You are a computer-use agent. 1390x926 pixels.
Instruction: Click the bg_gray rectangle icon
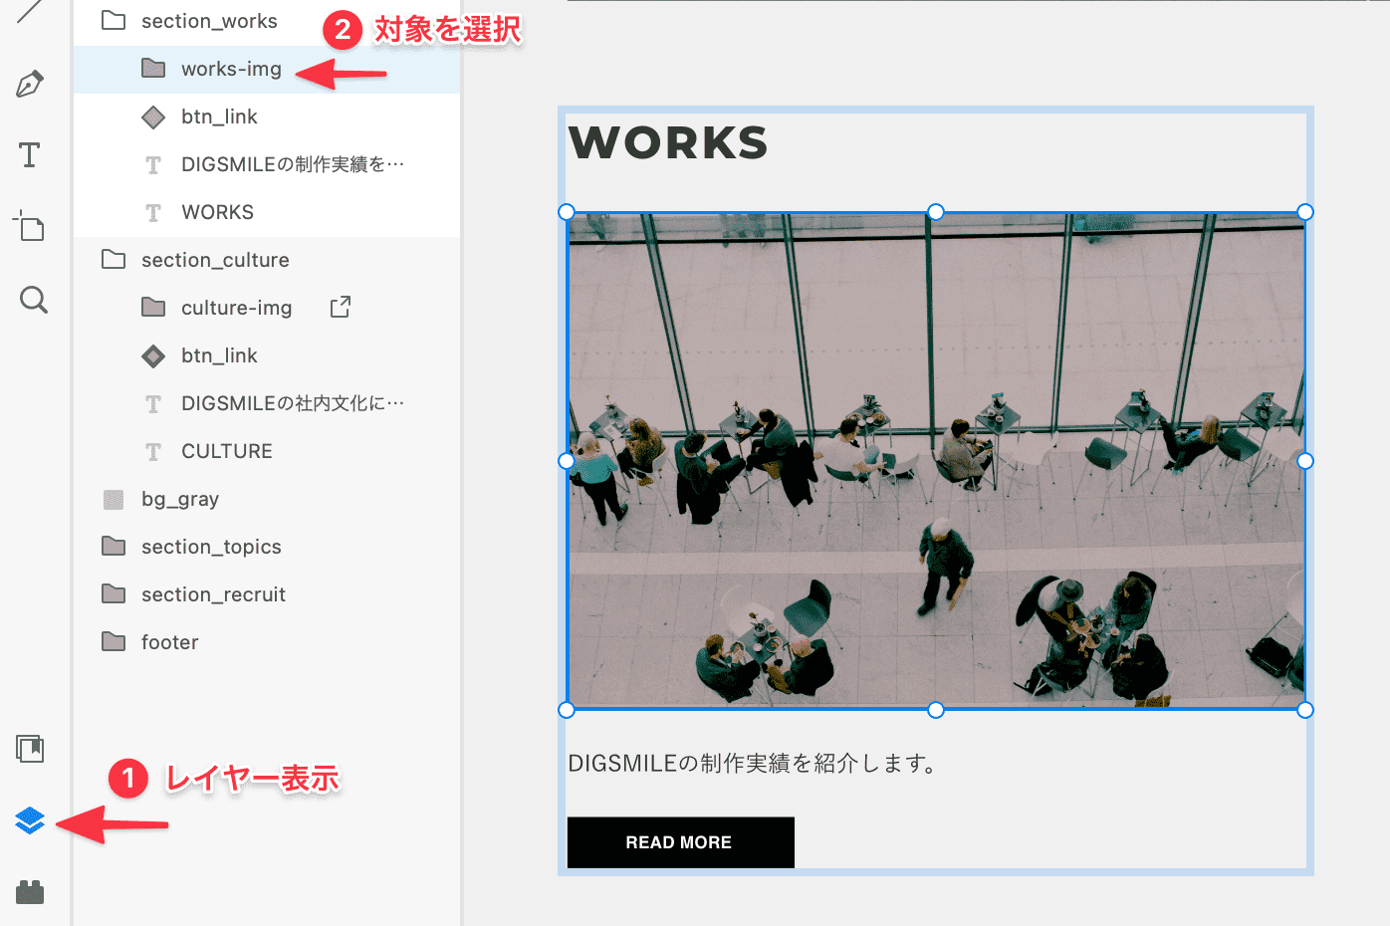tap(114, 499)
